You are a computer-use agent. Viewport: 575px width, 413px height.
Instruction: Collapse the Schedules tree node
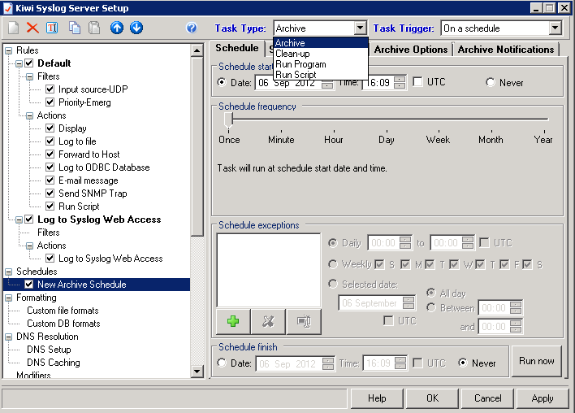(8, 272)
